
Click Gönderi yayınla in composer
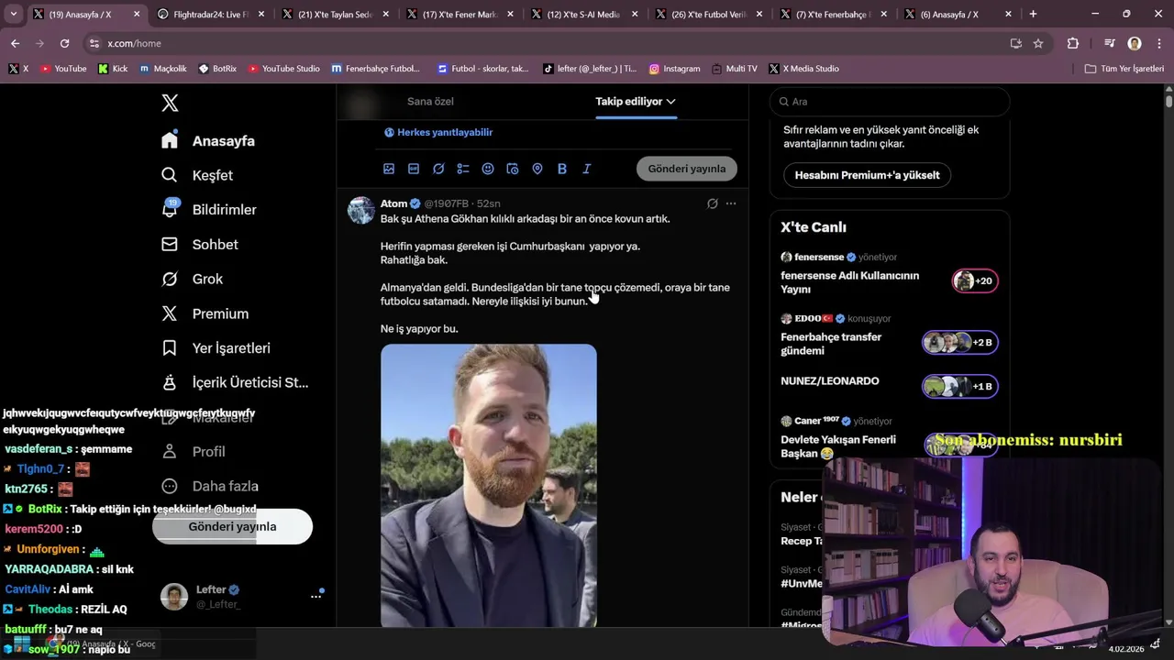click(687, 169)
